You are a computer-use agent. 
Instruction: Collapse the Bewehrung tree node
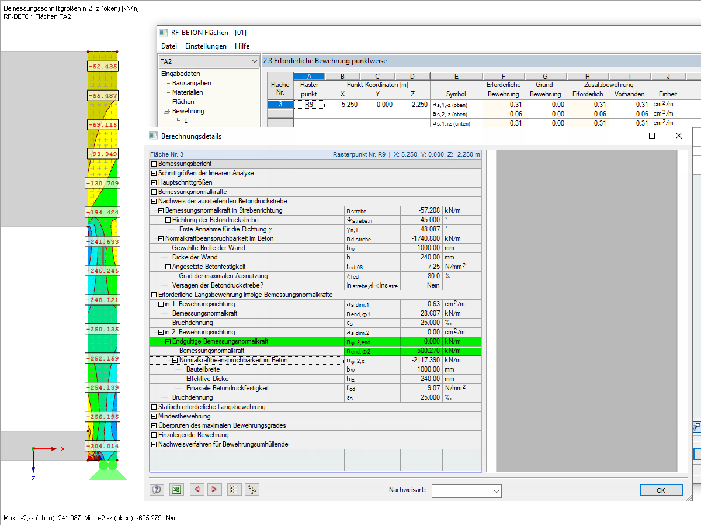point(166,111)
